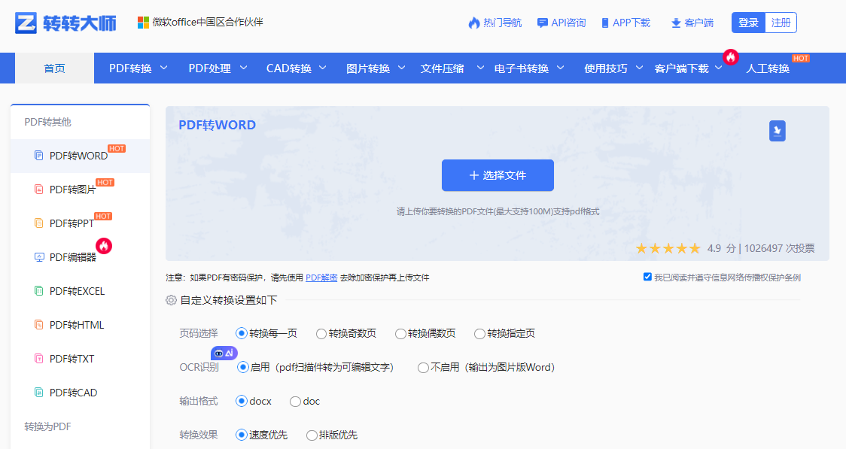Choose doc as the output format
The image size is (846, 449).
pos(295,402)
